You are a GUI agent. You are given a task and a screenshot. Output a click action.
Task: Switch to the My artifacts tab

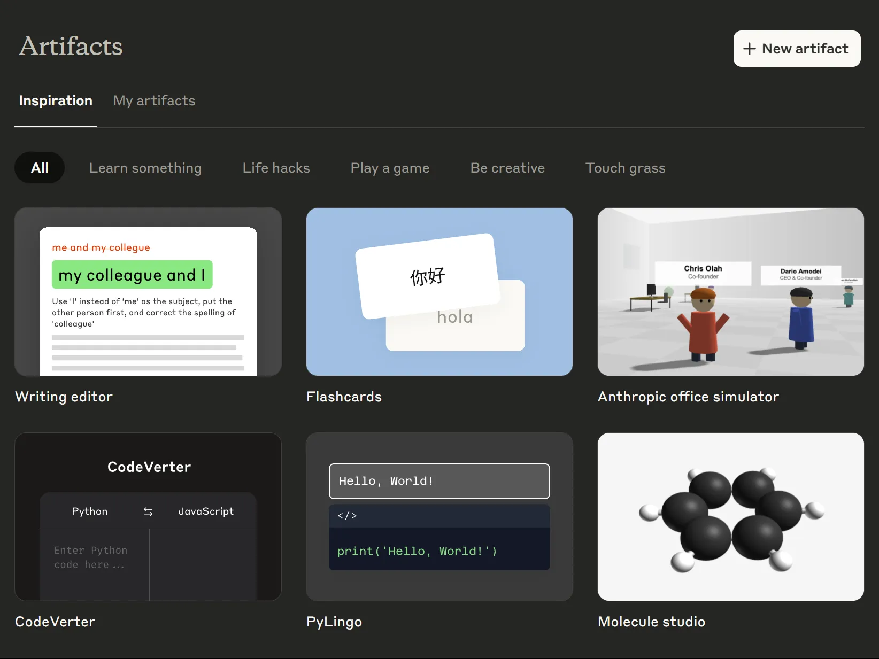click(154, 101)
